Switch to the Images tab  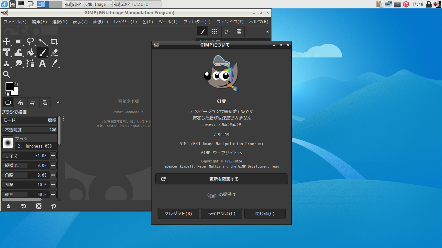(45, 103)
